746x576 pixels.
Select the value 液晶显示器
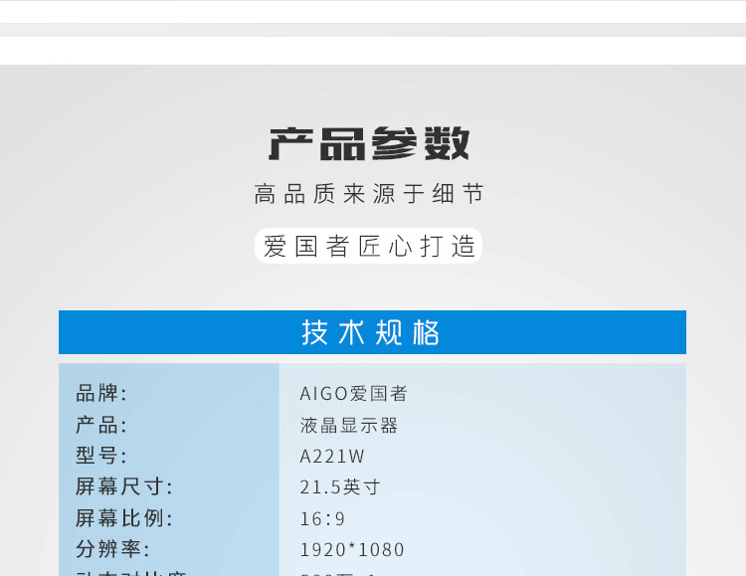(x=349, y=425)
